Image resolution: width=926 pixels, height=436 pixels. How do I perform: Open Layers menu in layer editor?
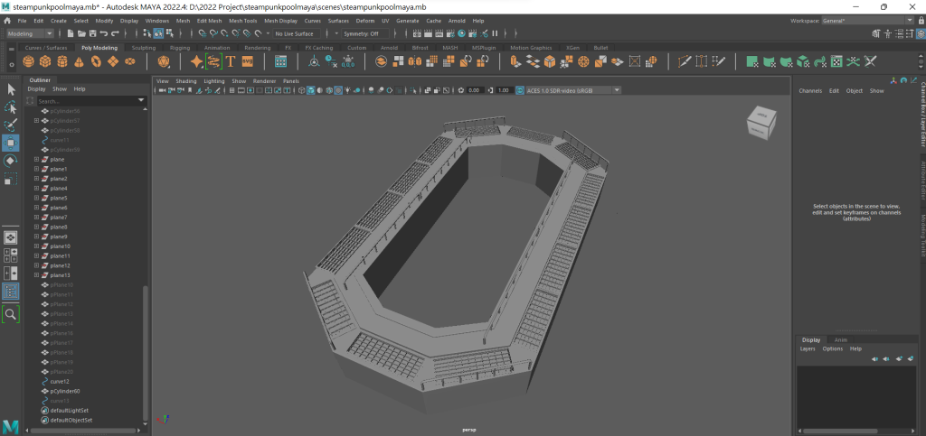(x=808, y=348)
